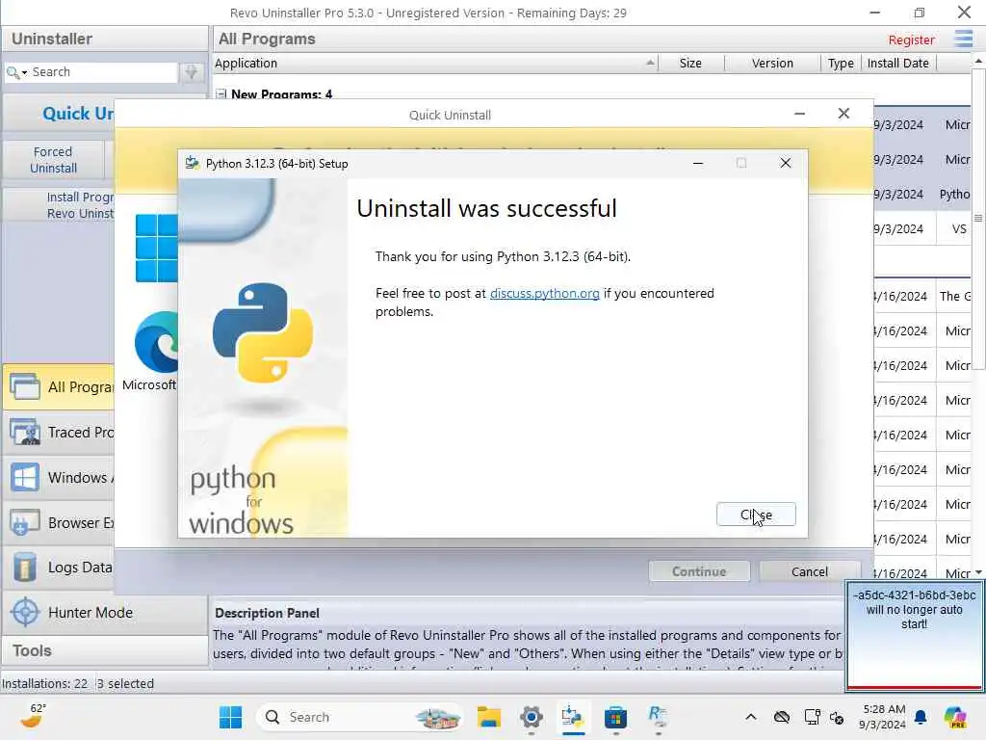Click the taskbar Search box
Screen dimensions: 986x740
point(360,717)
